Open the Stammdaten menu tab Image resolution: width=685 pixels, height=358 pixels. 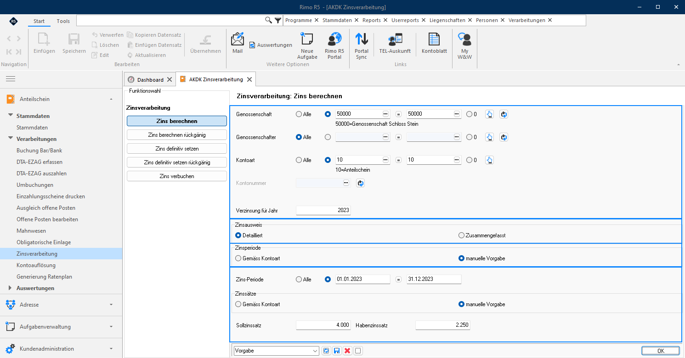337,20
